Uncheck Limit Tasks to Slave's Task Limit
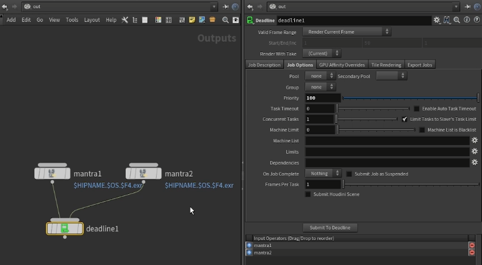Image resolution: width=482 pixels, height=265 pixels. point(405,119)
